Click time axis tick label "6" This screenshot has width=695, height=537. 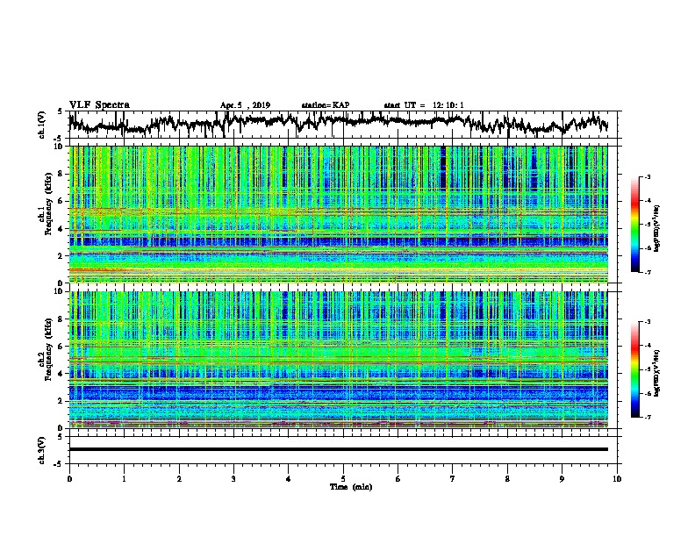click(x=398, y=479)
